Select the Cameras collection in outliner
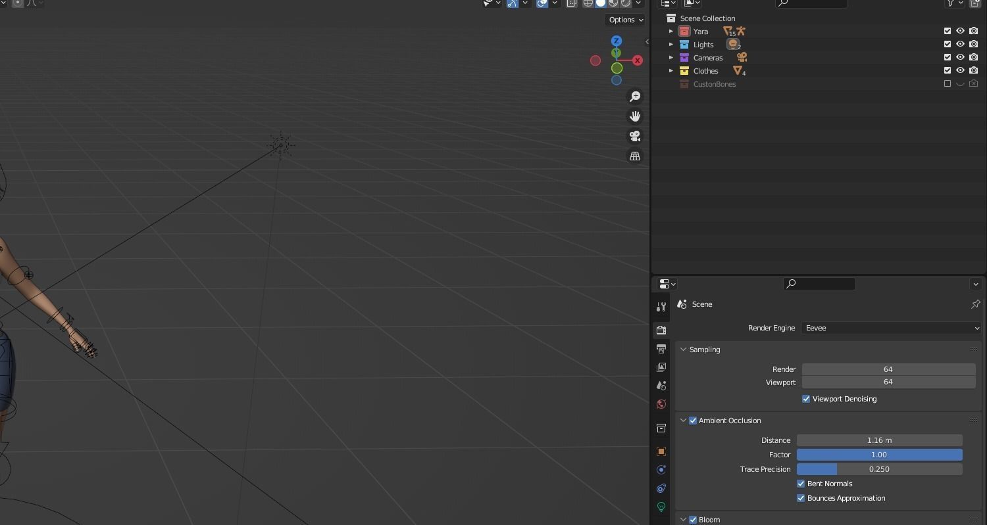 [x=708, y=58]
